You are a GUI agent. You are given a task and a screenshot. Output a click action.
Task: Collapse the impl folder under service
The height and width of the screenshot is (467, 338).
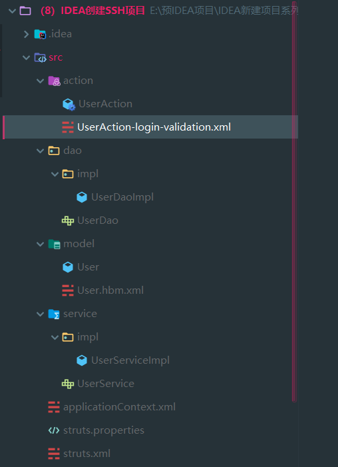55,337
